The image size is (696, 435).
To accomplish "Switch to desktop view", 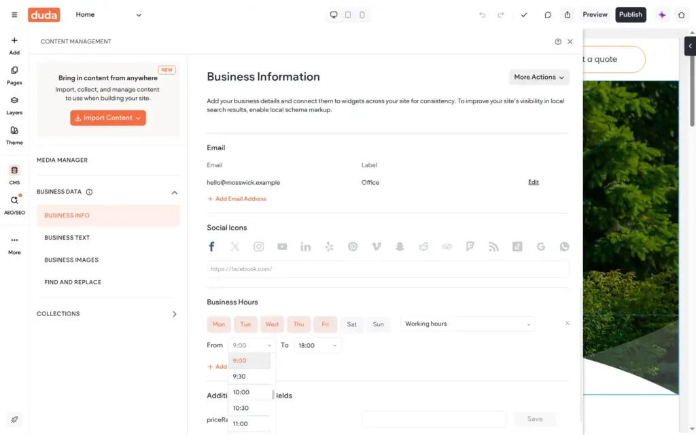I will point(334,15).
